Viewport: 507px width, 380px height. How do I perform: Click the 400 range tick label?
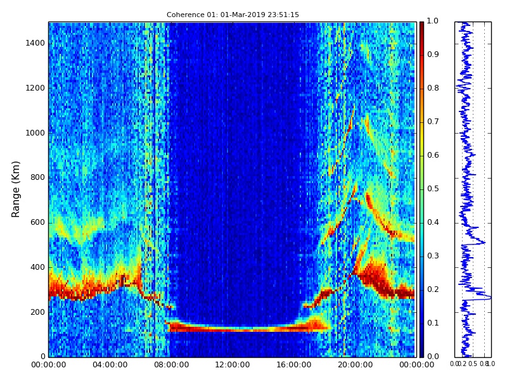point(38,267)
